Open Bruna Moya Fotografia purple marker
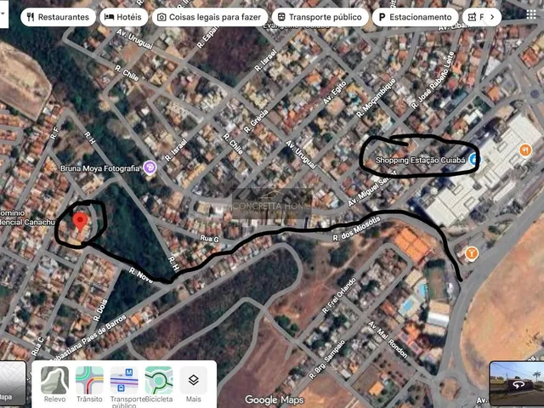 tap(150, 168)
